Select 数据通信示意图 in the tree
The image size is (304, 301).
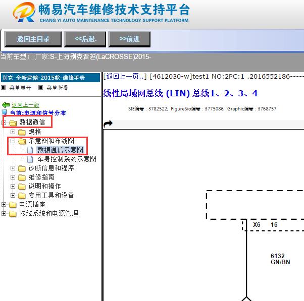coord(61,150)
